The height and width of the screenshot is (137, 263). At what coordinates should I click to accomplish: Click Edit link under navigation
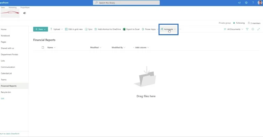pyautogui.click(x=2, y=99)
